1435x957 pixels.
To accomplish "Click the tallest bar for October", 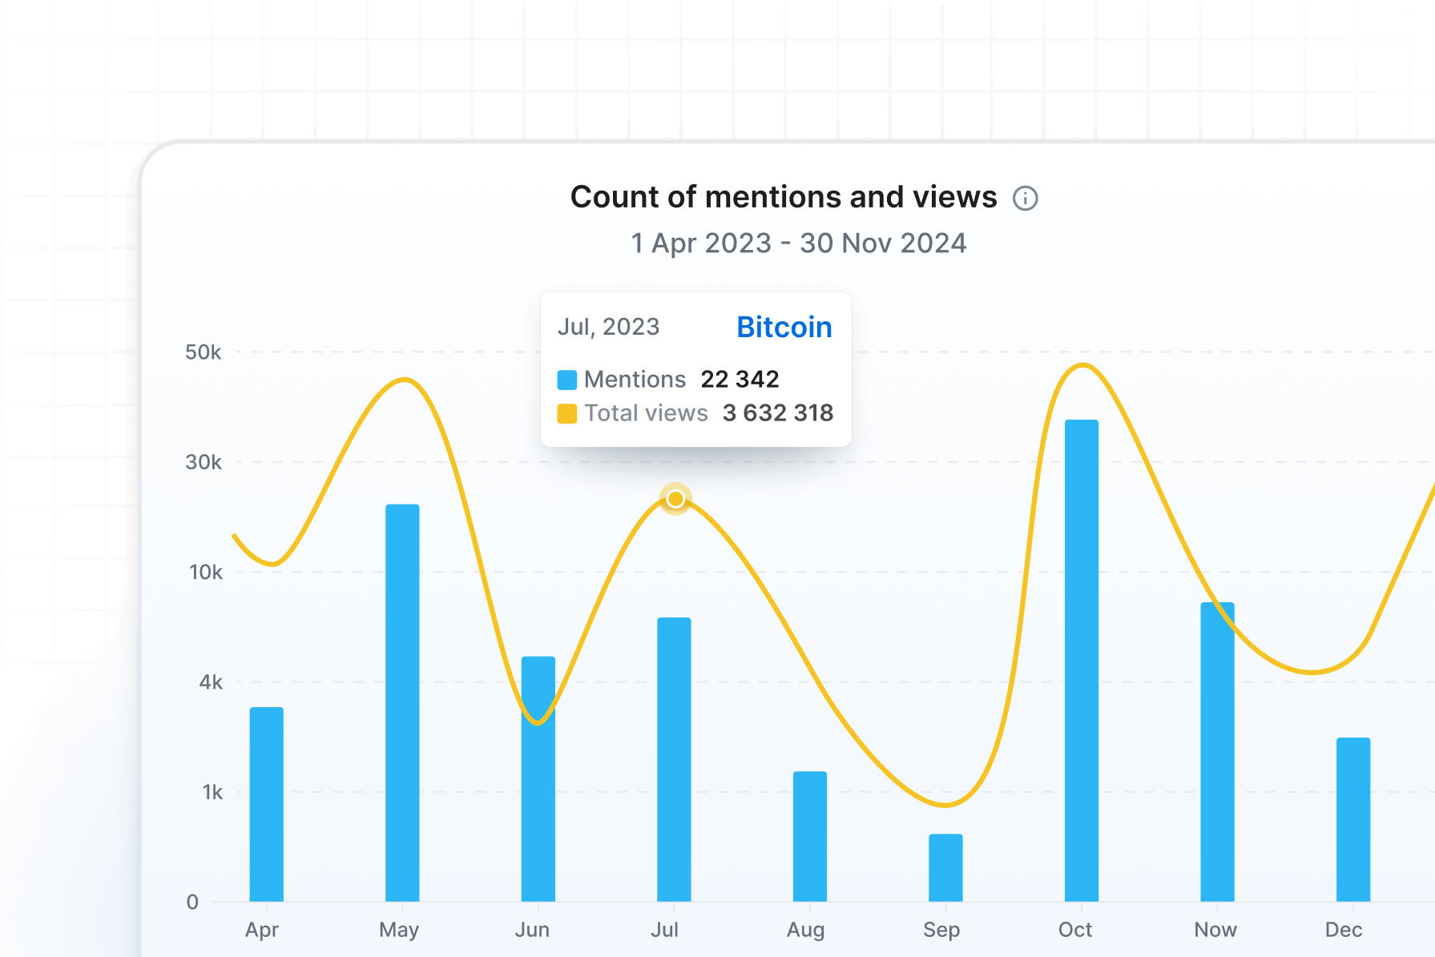I will point(1081,660).
